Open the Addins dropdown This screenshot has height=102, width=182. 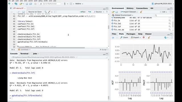[79, 4]
